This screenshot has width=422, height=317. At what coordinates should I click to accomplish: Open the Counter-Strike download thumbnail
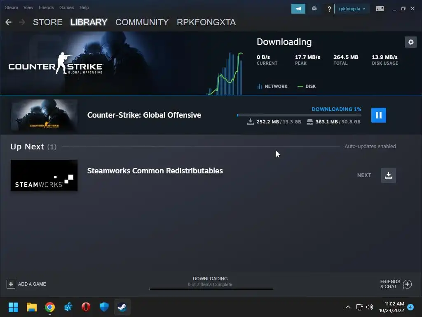[x=44, y=115]
